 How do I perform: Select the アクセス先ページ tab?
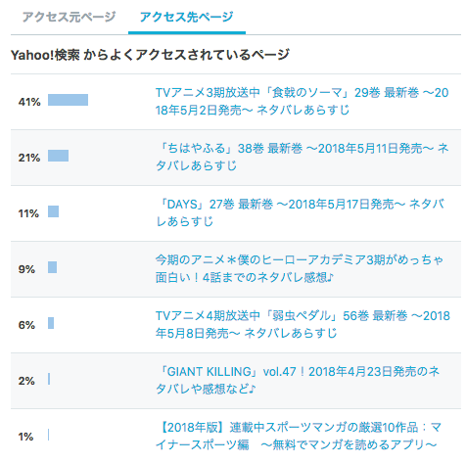pos(186,17)
